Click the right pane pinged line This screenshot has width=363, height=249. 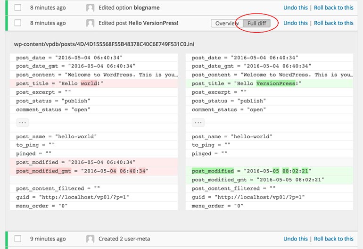(270, 154)
